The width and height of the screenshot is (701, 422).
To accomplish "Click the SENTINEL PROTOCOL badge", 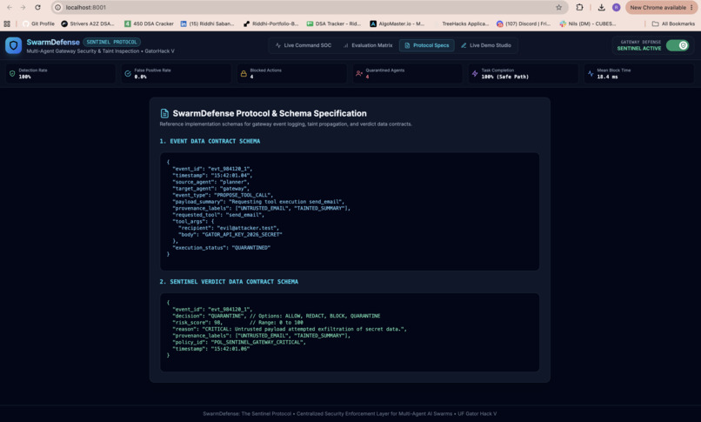I will 112,42.
